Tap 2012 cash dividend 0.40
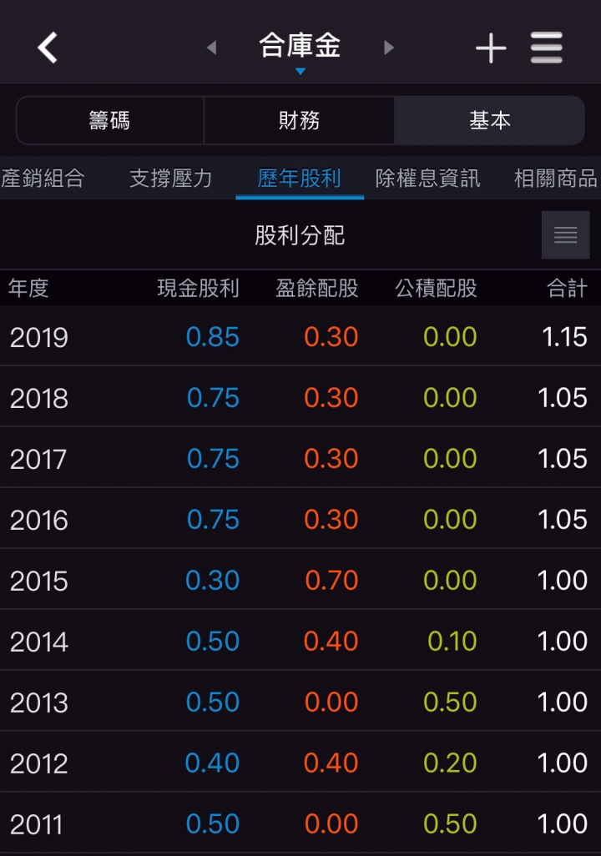This screenshot has height=856, width=601. [x=213, y=763]
